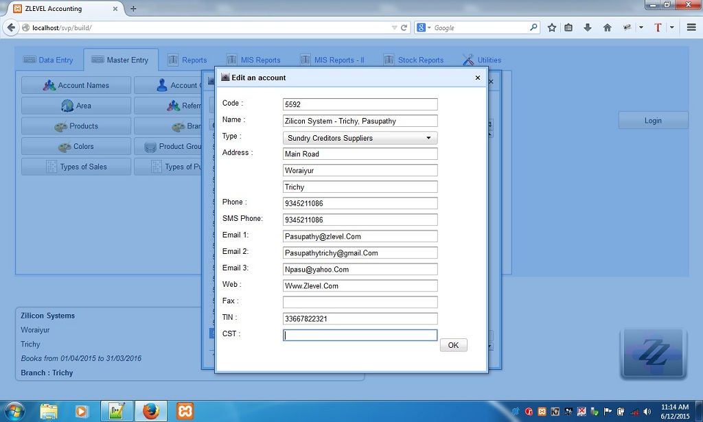Open the Google search engine dropdown

(426, 27)
